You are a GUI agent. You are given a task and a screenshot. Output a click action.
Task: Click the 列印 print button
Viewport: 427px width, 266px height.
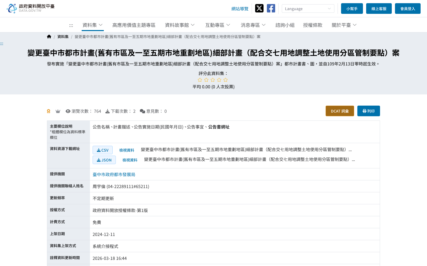(369, 111)
